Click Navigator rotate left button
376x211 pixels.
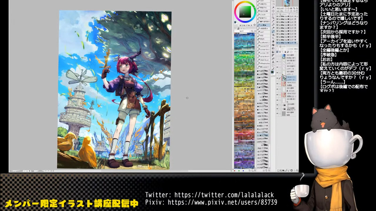[x=286, y=11]
